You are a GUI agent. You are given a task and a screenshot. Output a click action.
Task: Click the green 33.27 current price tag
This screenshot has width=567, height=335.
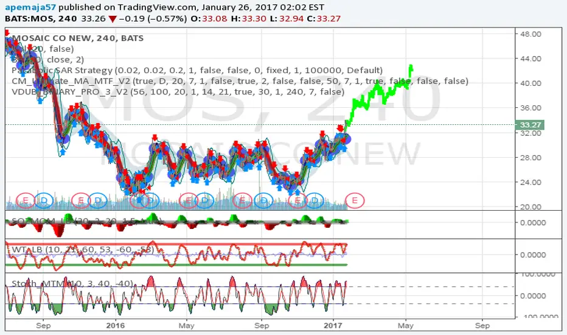coord(530,125)
